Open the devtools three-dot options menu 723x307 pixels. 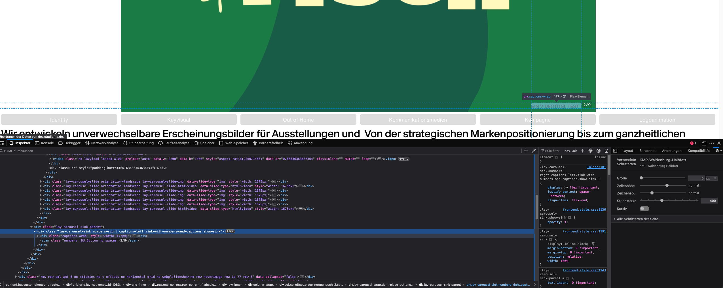point(712,143)
